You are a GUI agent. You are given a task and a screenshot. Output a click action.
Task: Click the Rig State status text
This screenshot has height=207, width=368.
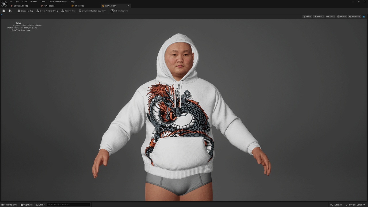click(27, 25)
